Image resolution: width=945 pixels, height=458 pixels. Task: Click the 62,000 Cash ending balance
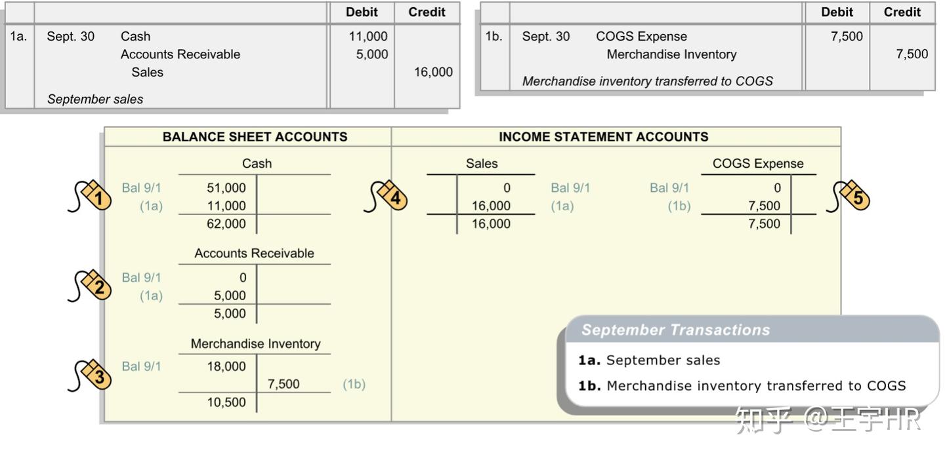tap(226, 224)
